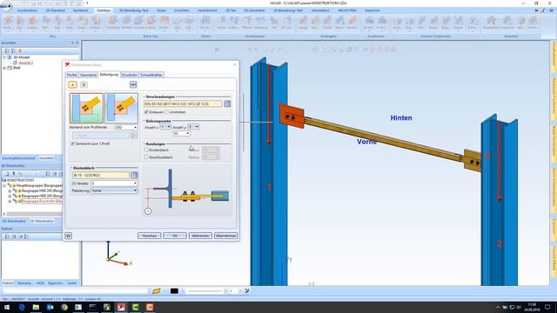Viewport: 557px width, 313px height.
Task: Expand the Blatt tree node
Action: pyautogui.click(x=4, y=68)
